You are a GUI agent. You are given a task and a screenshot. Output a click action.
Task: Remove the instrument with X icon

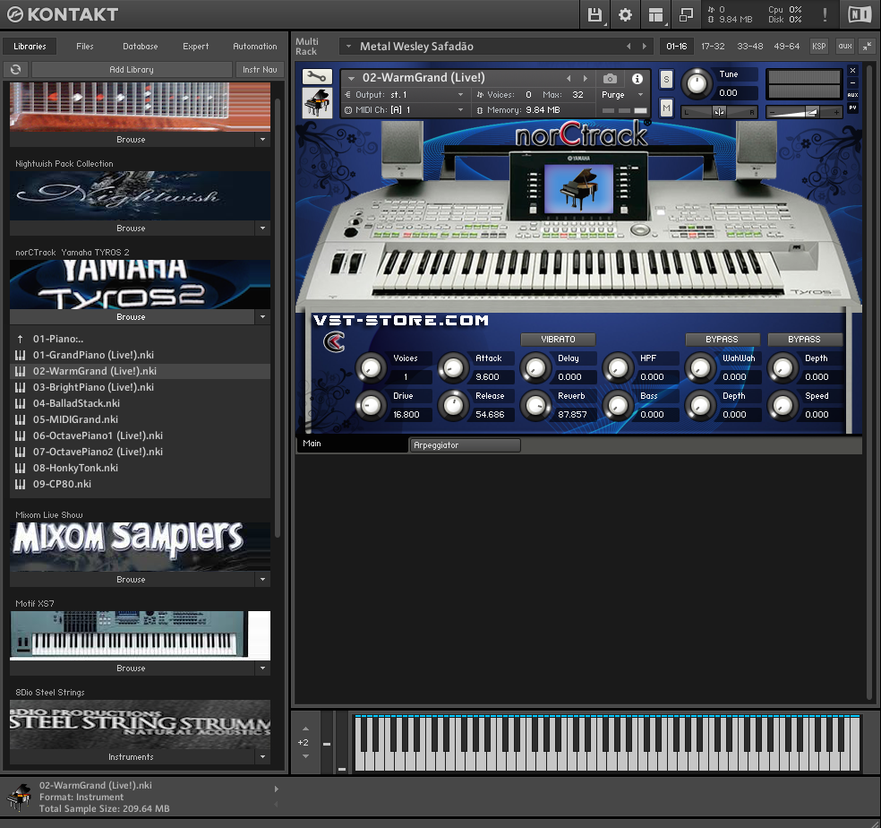coord(853,70)
